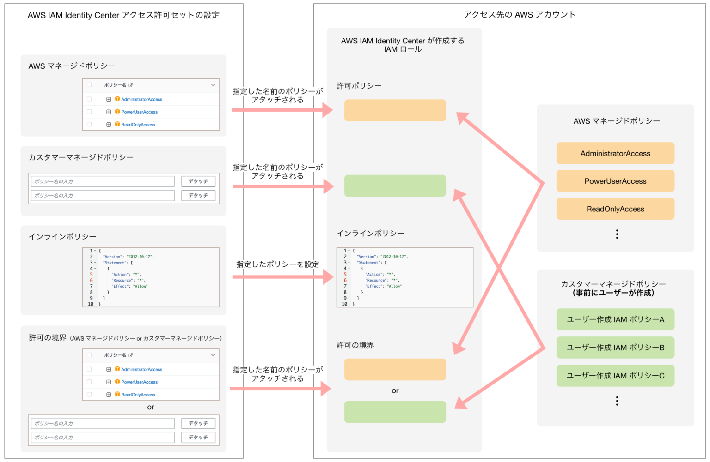The image size is (710, 462).
Task: Click the cube icon next to PowerUserAccess
Action: (x=118, y=111)
